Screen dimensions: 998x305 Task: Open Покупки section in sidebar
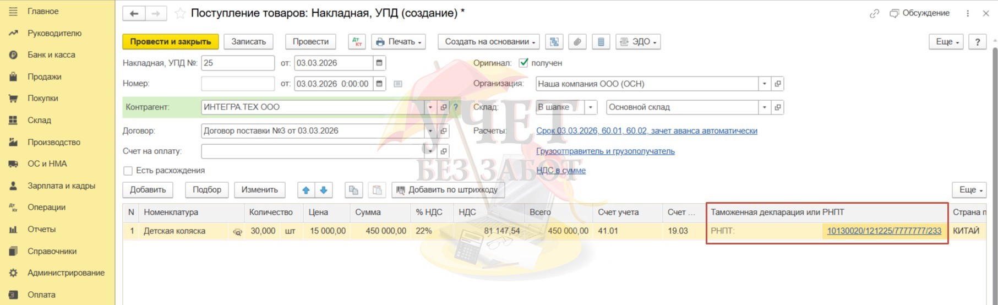[43, 98]
